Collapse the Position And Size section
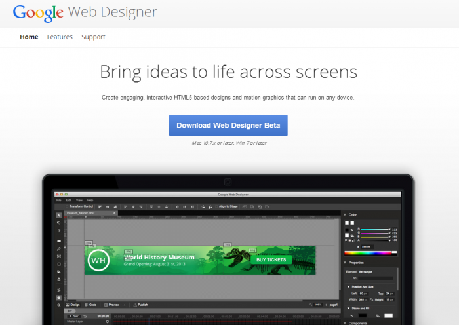459x325 pixels. [x=348, y=286]
